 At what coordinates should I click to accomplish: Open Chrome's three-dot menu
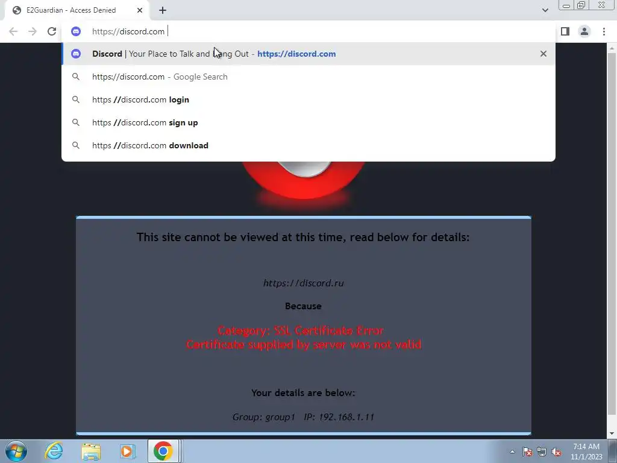(604, 31)
